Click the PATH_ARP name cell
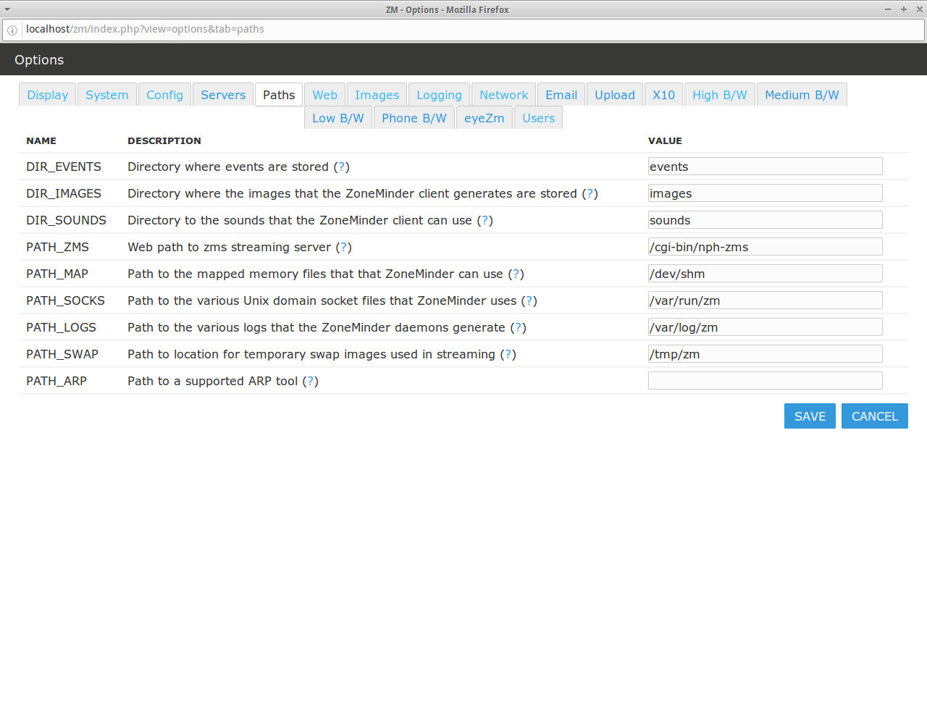Screen dimensions: 927x724 [x=56, y=381]
